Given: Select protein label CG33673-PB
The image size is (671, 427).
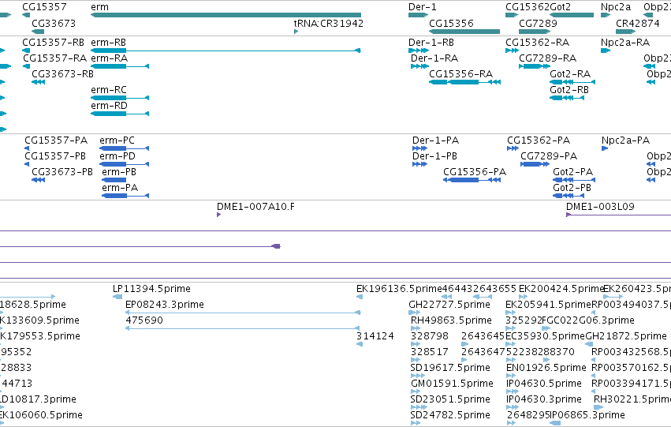Looking at the screenshot, I should (x=62, y=172).
